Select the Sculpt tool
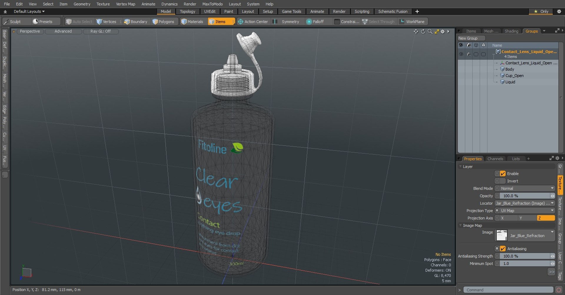Screen dimensions: 565x295 [x=16, y=21]
